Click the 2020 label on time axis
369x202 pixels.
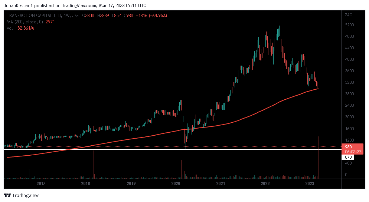point(176,183)
